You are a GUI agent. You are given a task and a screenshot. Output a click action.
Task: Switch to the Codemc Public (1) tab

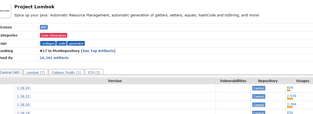[66, 72]
